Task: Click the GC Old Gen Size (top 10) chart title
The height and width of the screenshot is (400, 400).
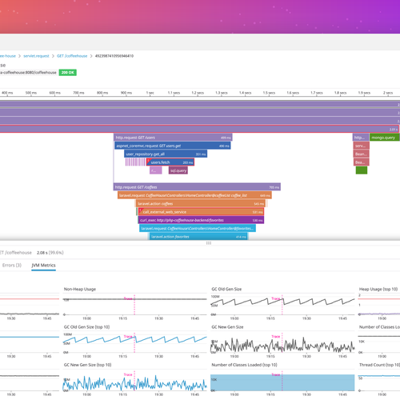Action: [x=86, y=327]
